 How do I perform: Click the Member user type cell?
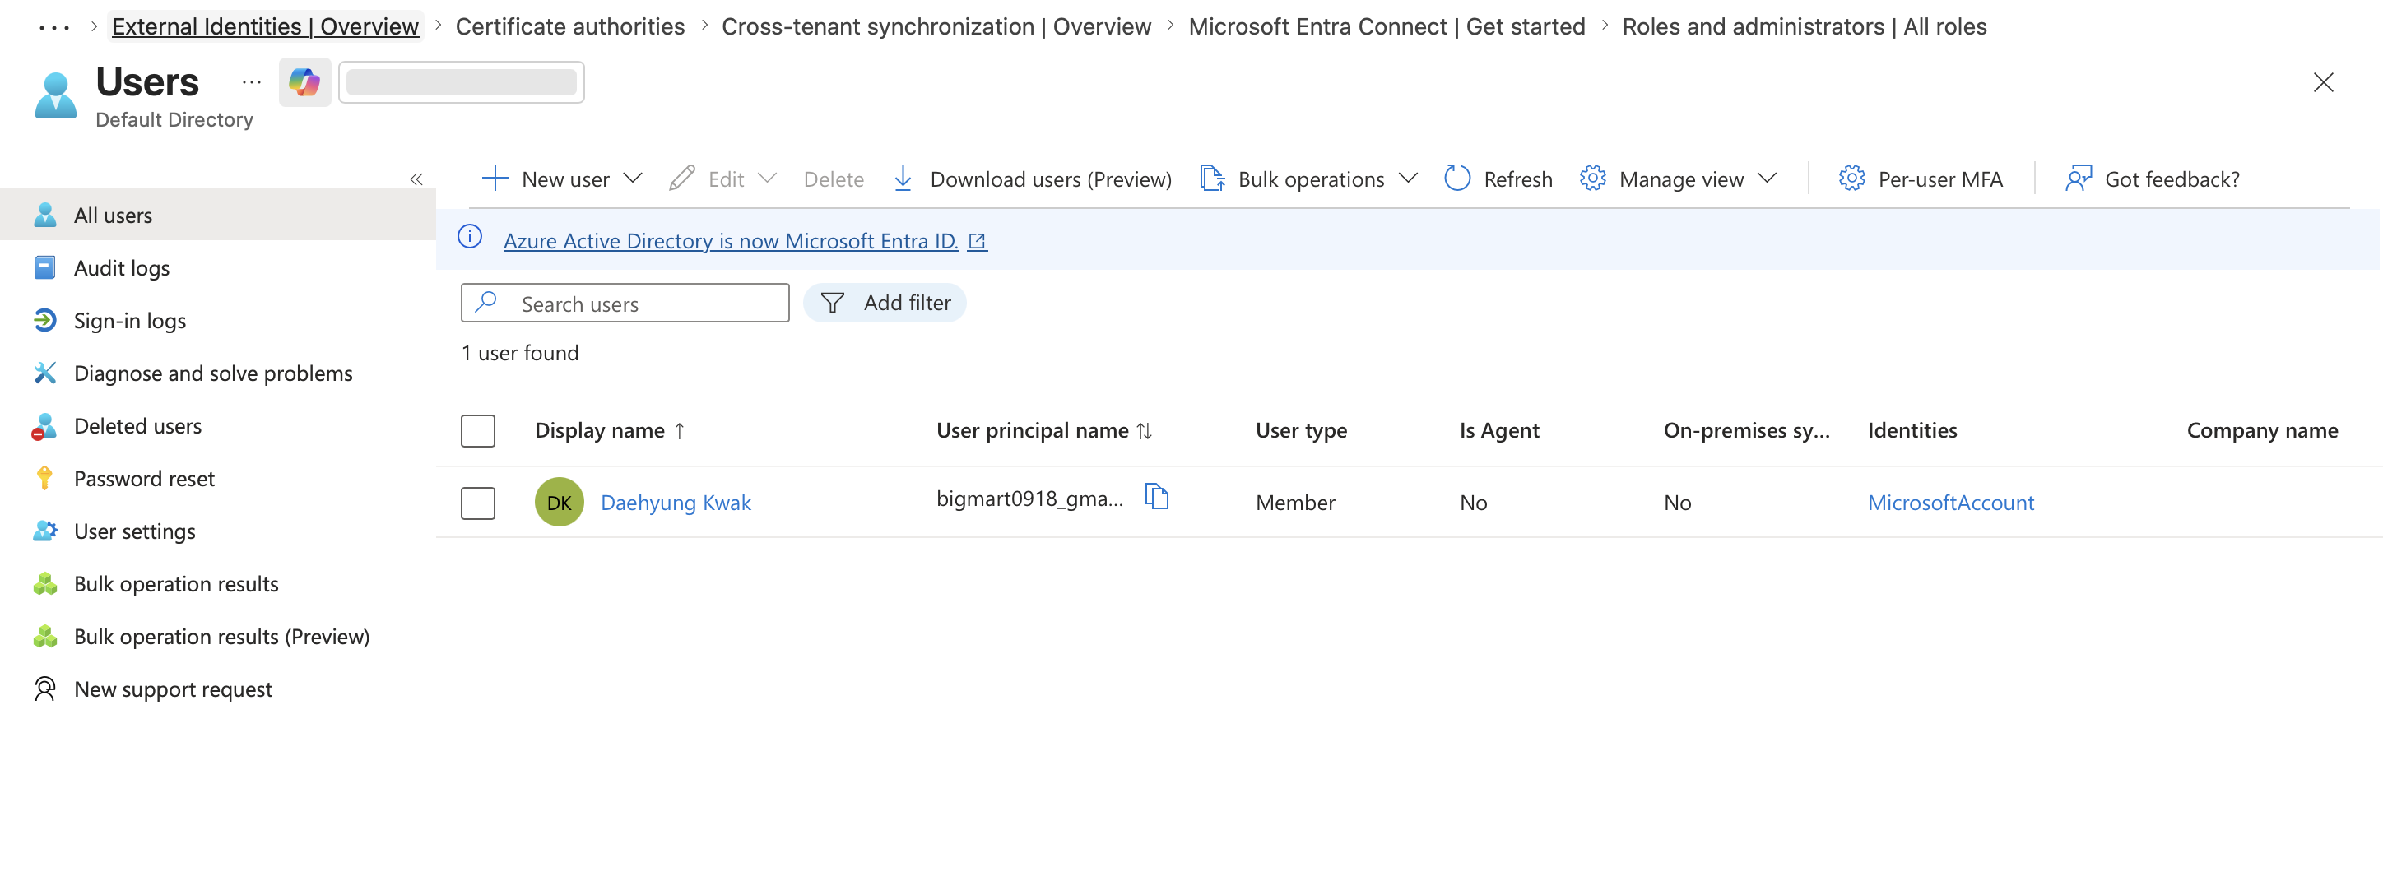[1295, 503]
